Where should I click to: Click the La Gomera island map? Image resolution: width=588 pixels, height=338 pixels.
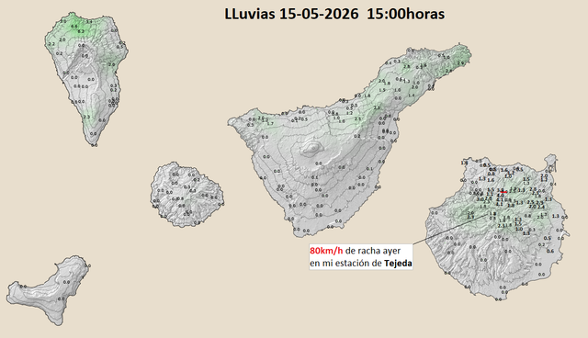(187, 195)
